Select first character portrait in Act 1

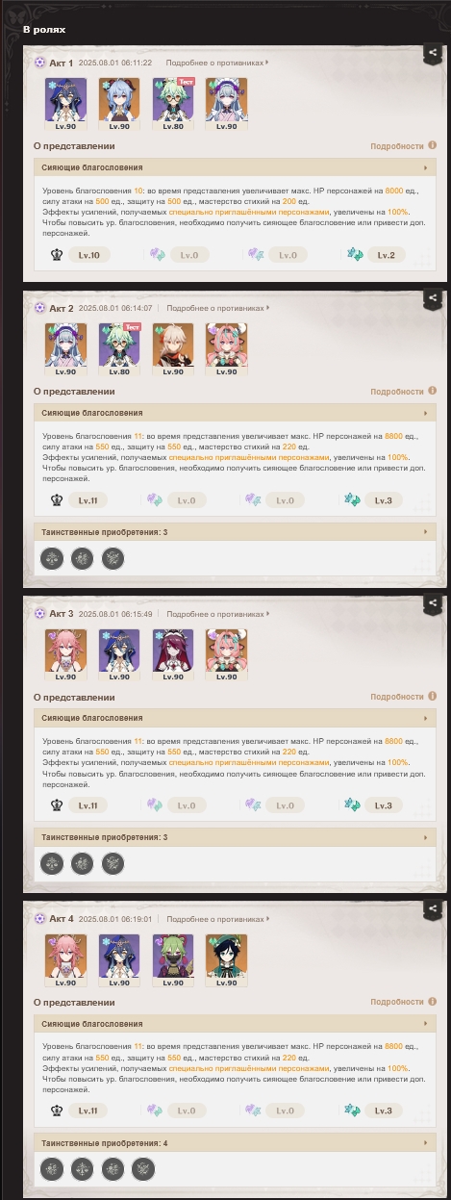click(65, 104)
